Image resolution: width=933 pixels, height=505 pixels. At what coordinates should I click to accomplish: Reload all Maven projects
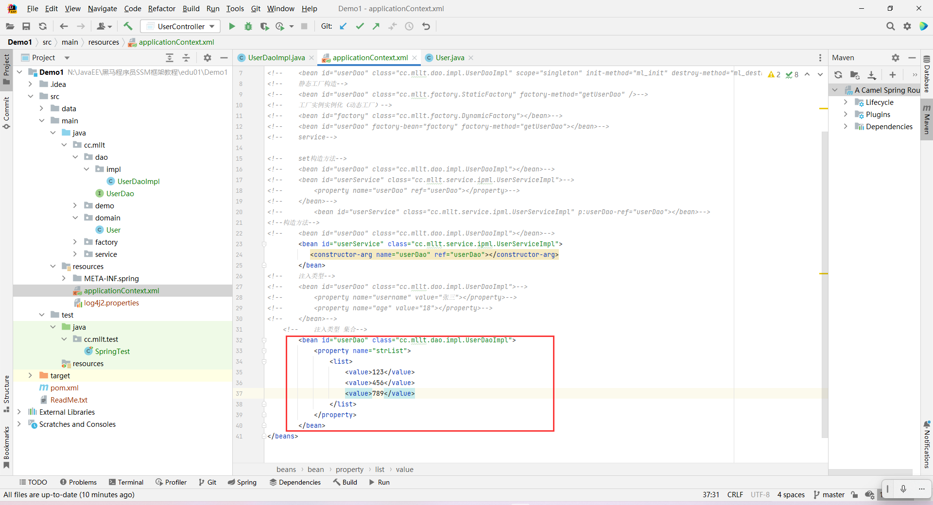838,75
